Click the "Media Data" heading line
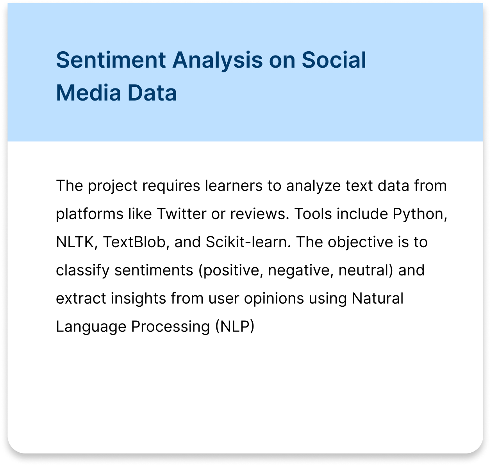This screenshot has width=491, height=466. tap(116, 93)
